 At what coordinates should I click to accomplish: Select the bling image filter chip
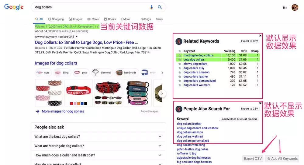[62, 72]
